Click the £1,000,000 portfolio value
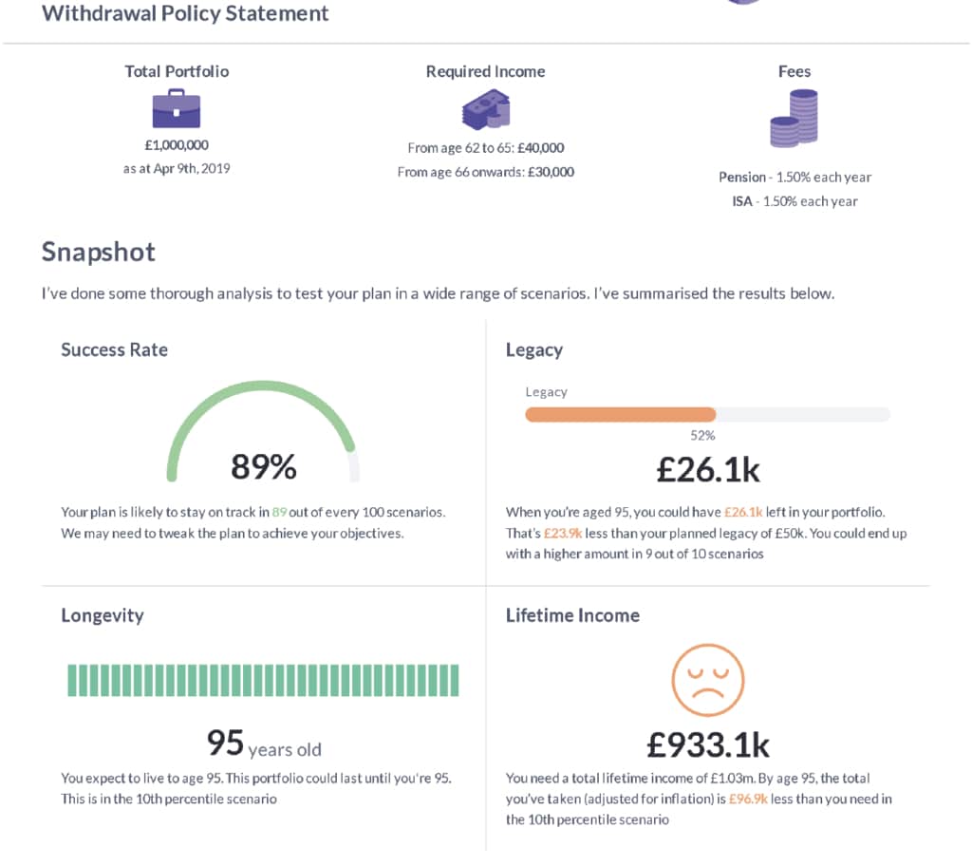 177,145
